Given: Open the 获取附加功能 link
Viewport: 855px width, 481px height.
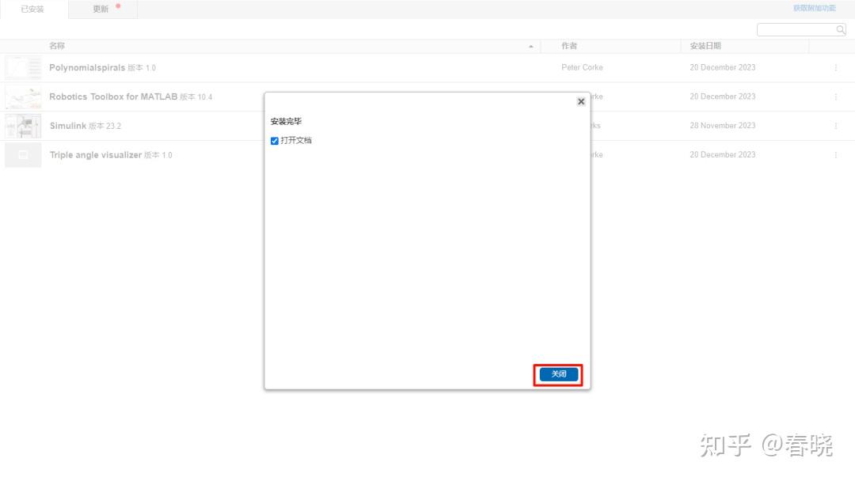Looking at the screenshot, I should click(x=815, y=8).
